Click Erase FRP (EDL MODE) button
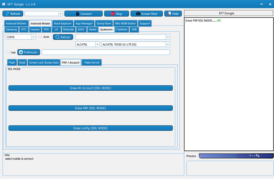The width and height of the screenshot is (274, 179). coord(90,108)
